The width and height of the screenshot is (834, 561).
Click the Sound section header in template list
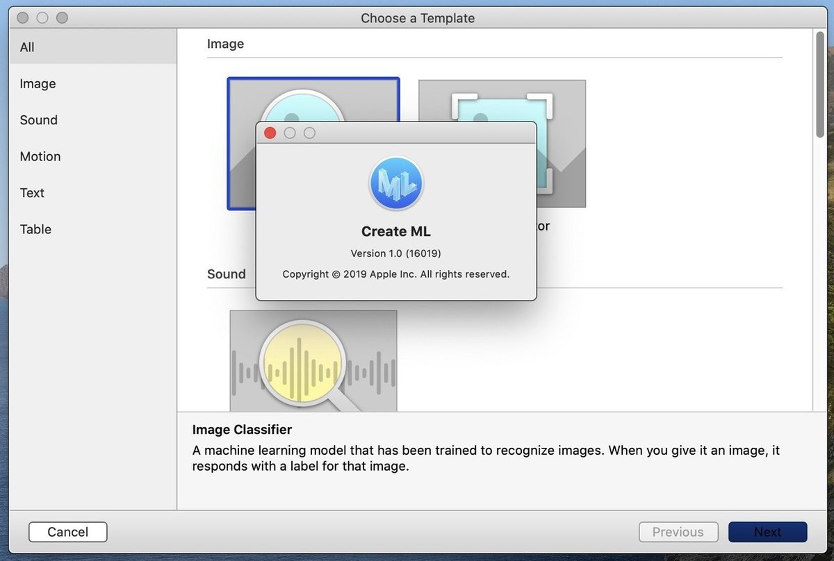[227, 274]
